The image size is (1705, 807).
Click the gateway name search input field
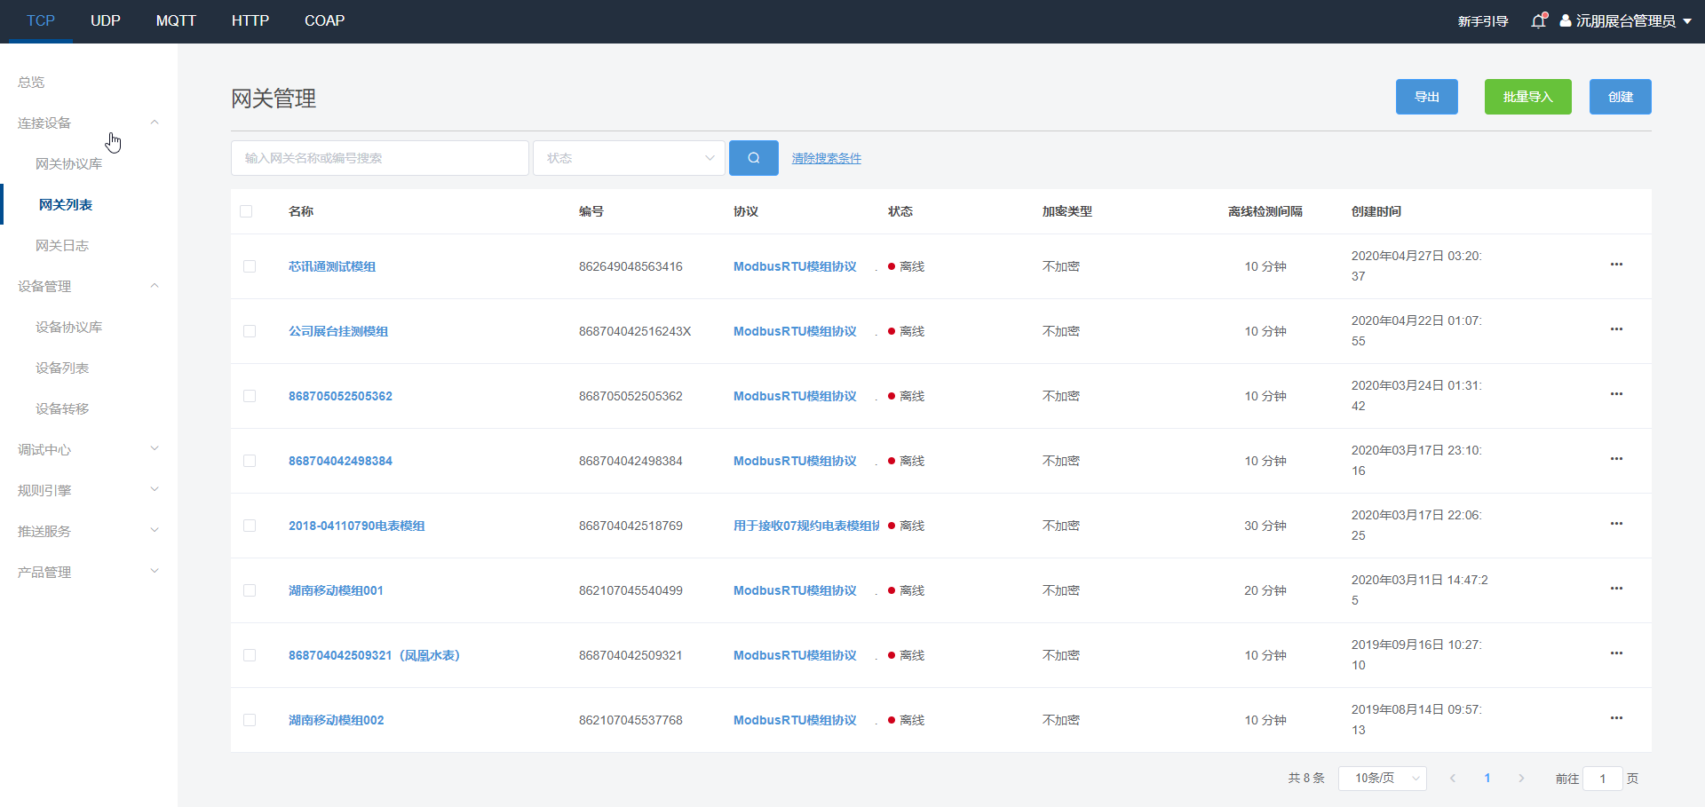380,158
